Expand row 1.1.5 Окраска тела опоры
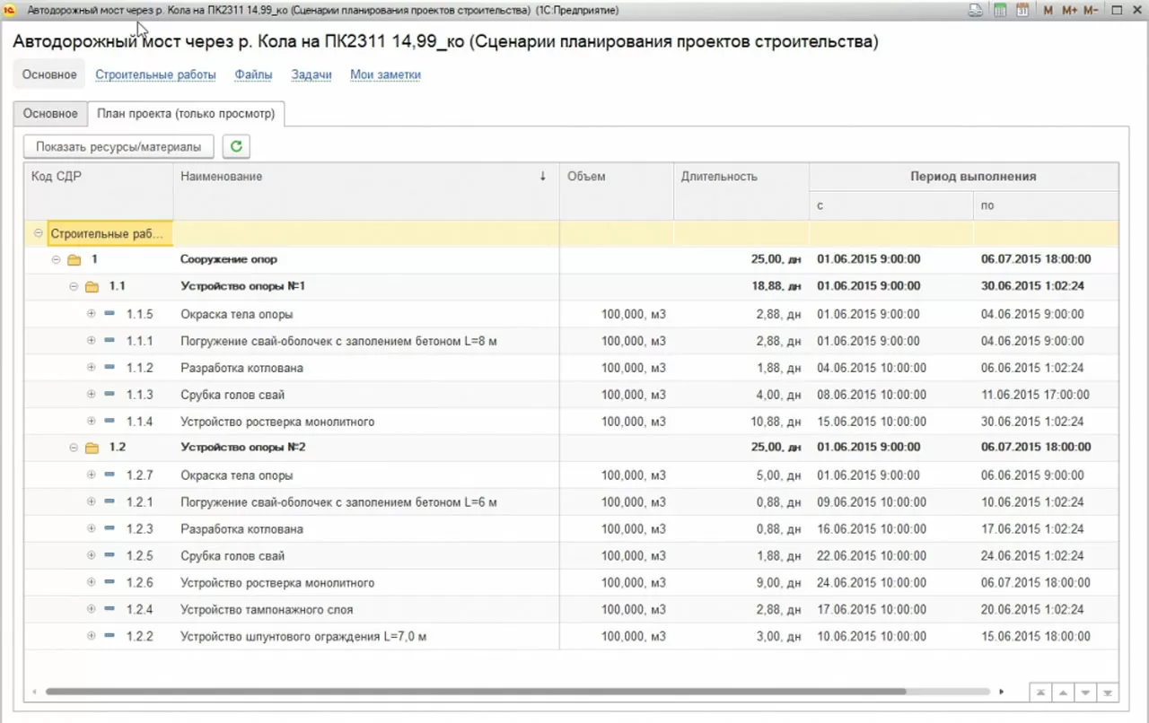The image size is (1149, 723). point(91,314)
